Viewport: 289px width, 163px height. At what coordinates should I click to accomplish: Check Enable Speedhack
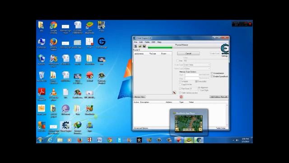[x=212, y=77]
